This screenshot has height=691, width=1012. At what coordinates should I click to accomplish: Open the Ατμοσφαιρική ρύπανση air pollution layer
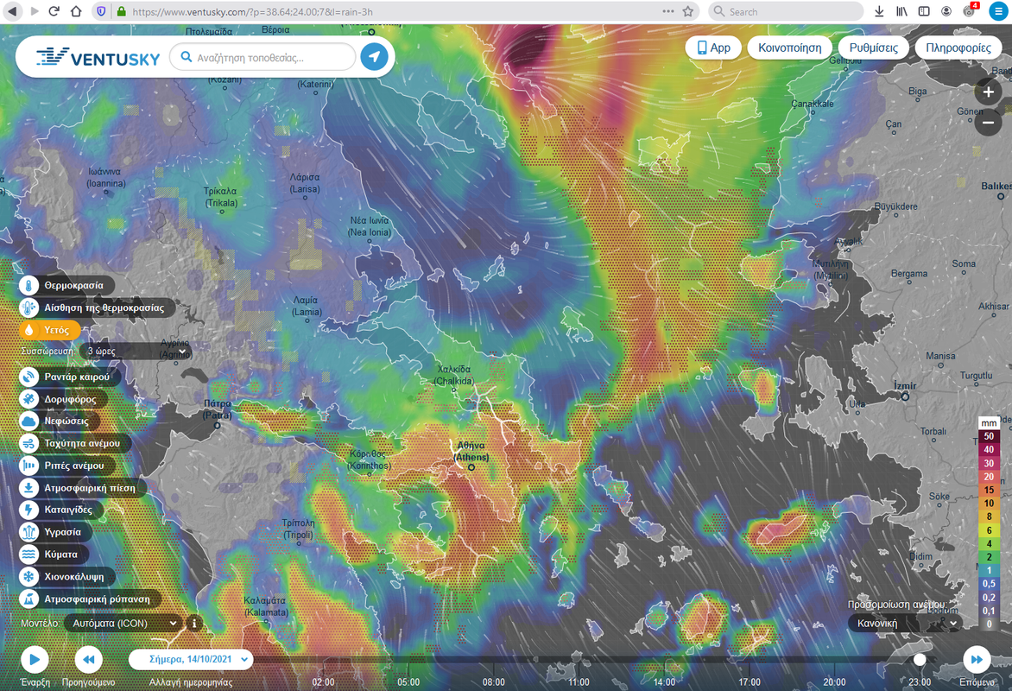coord(91,599)
